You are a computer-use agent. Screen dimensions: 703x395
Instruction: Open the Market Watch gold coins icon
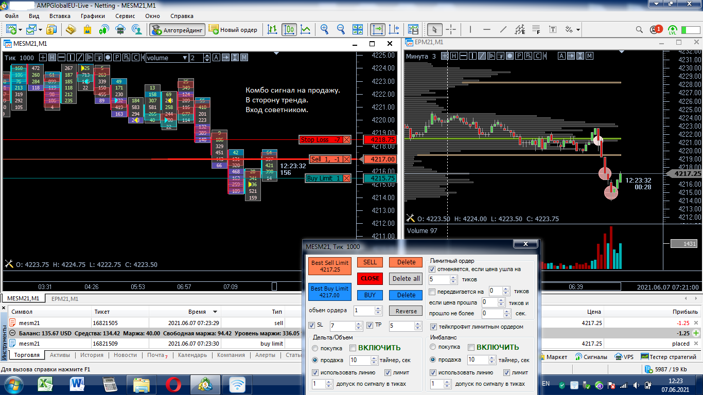pyautogui.click(x=71, y=30)
